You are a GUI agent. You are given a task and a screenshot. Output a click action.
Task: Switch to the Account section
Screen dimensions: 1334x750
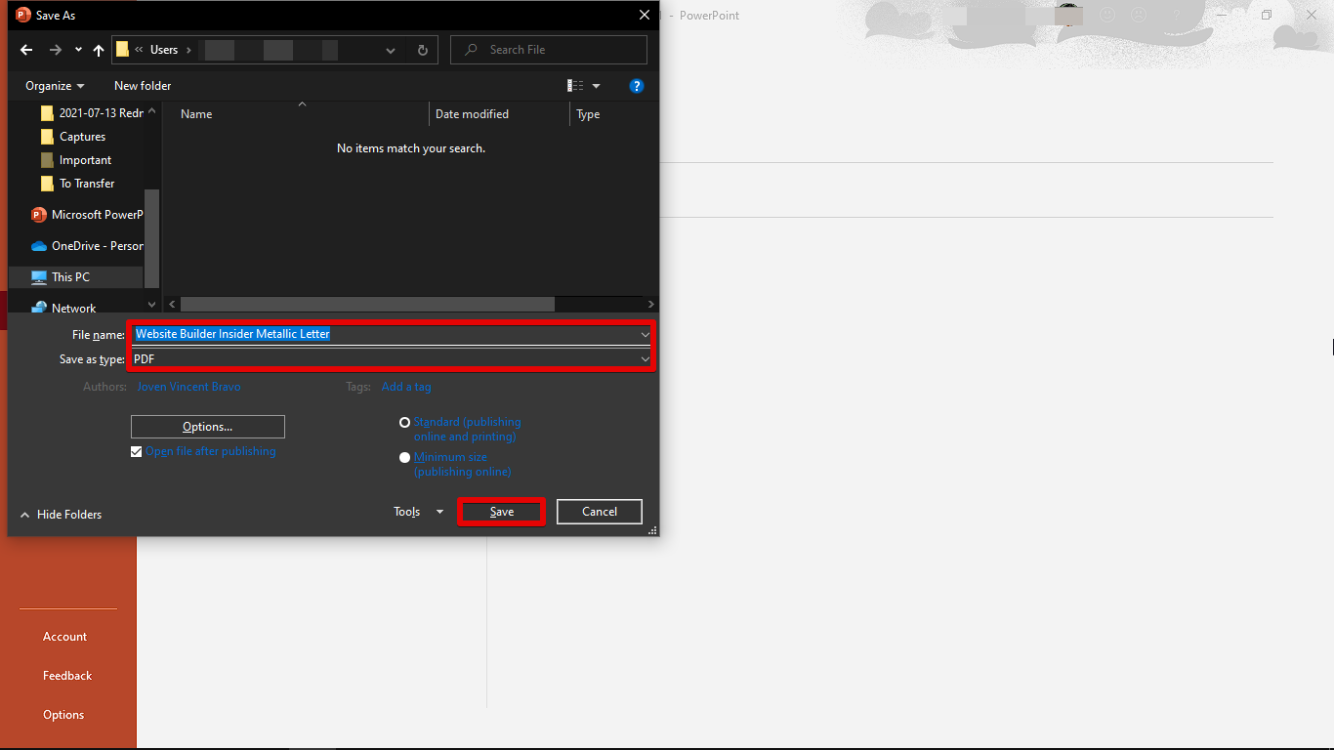pos(64,636)
